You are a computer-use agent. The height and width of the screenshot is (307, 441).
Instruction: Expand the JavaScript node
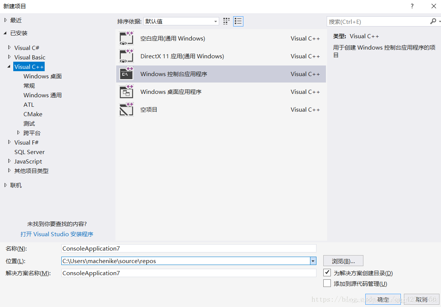(x=10, y=161)
